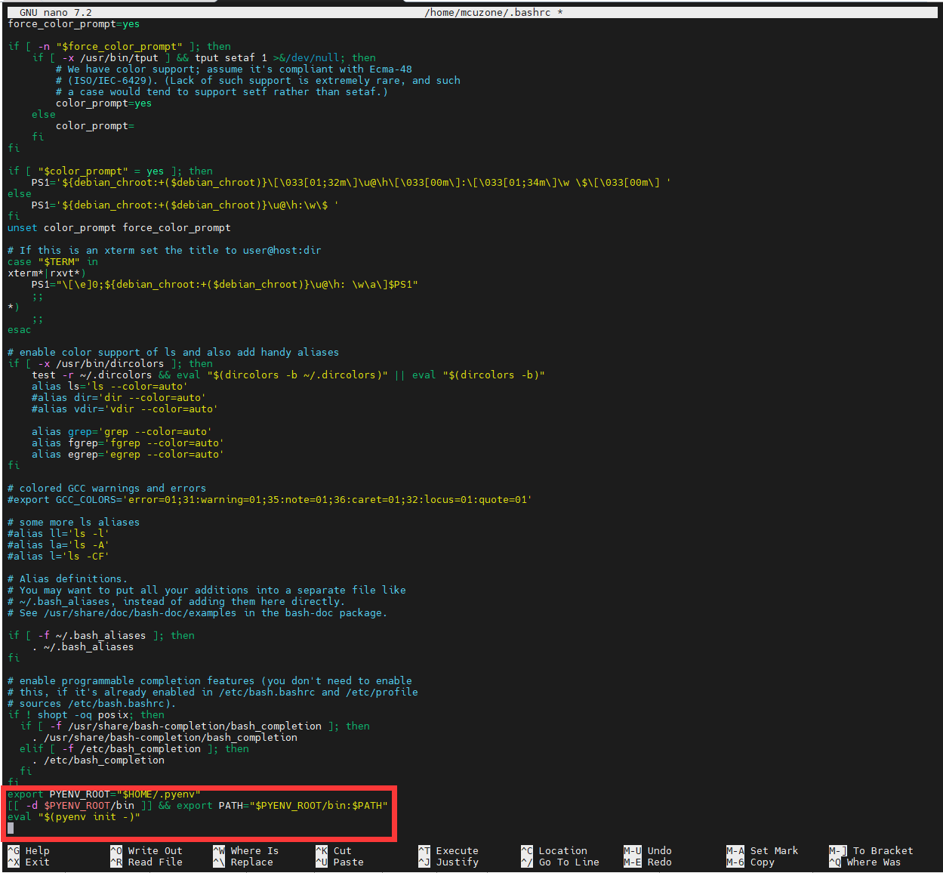Click the '# some more ls aliases' comment
943x873 pixels.
(74, 522)
